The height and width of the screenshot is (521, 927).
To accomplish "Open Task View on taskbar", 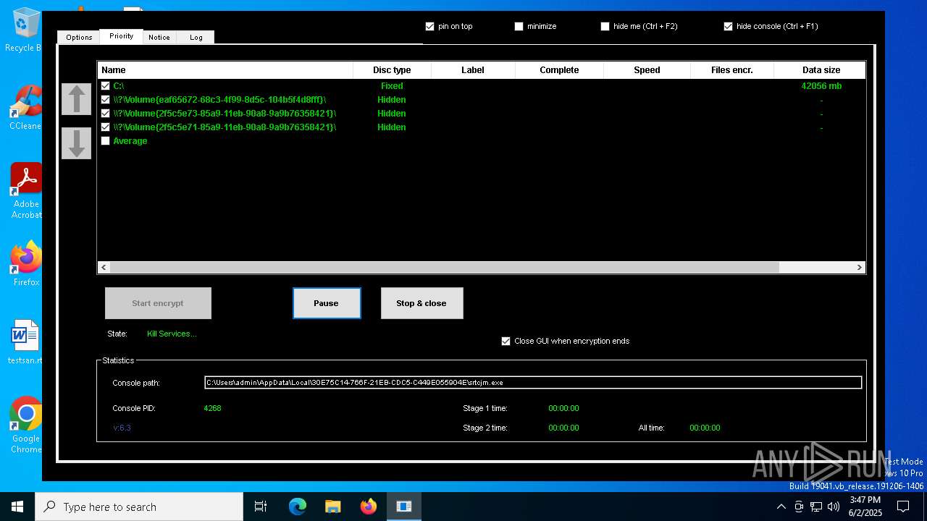I will point(261,507).
